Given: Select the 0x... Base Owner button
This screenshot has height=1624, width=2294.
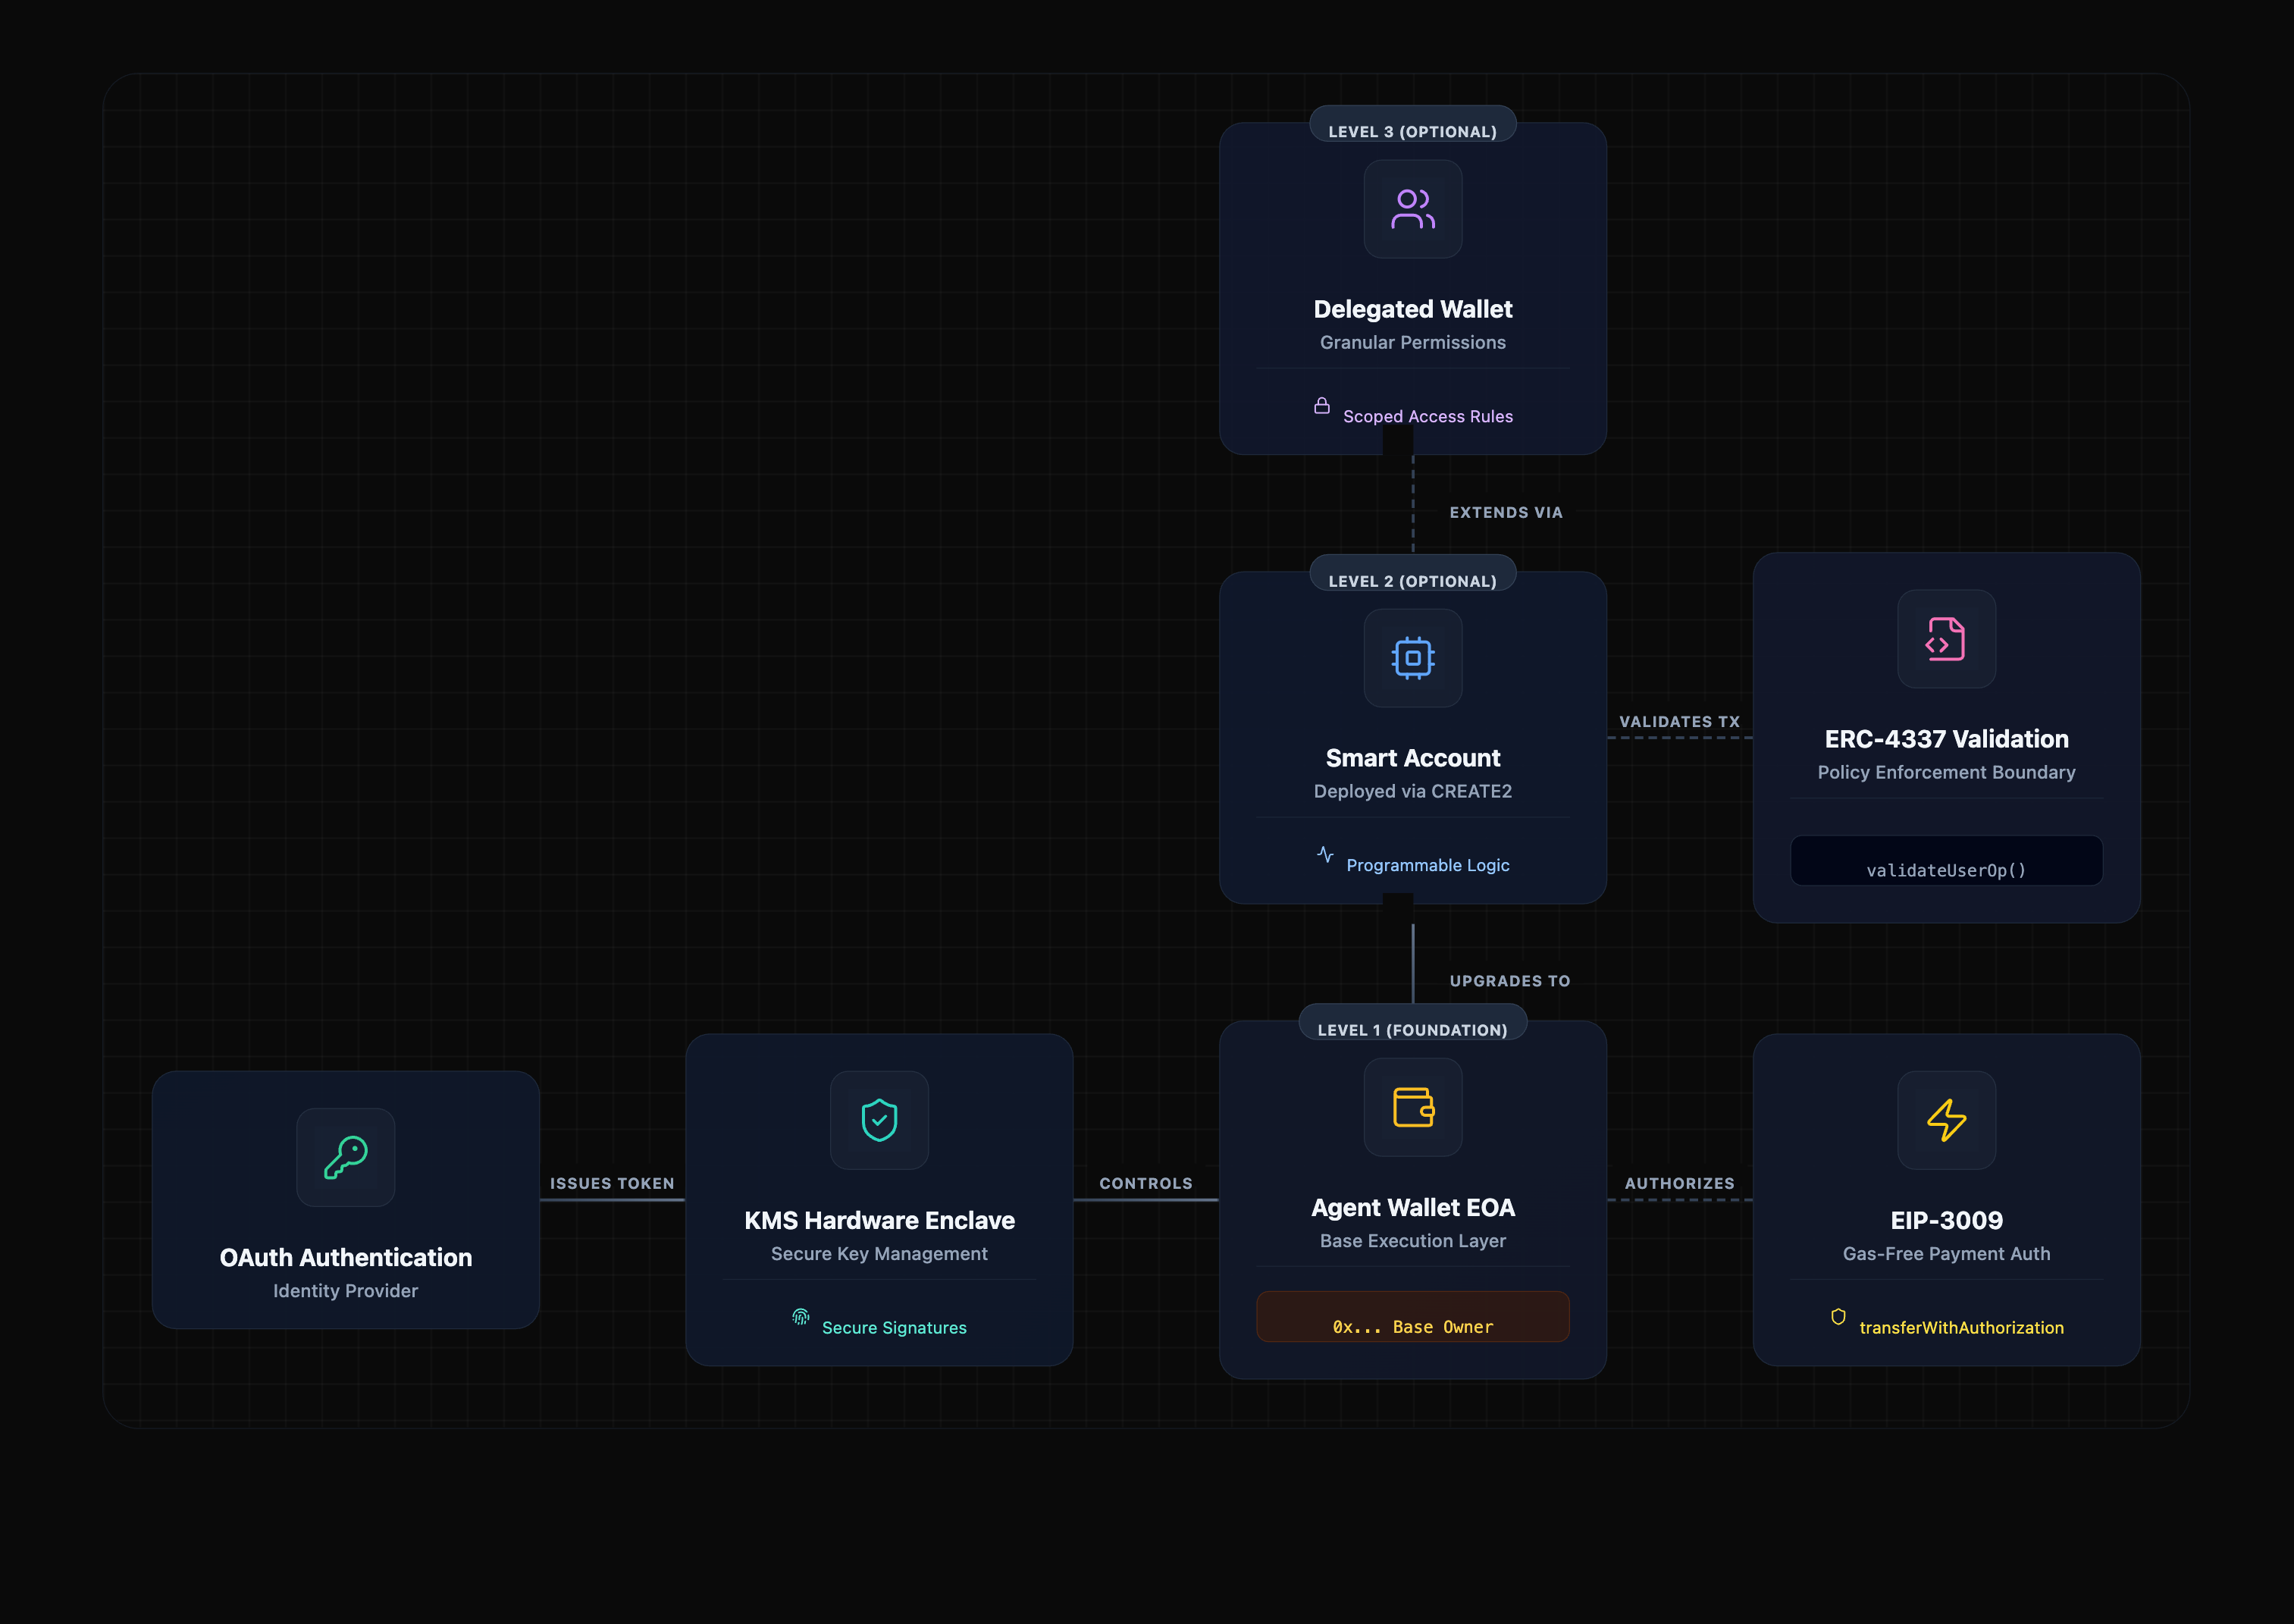Looking at the screenshot, I should click(x=1412, y=1317).
